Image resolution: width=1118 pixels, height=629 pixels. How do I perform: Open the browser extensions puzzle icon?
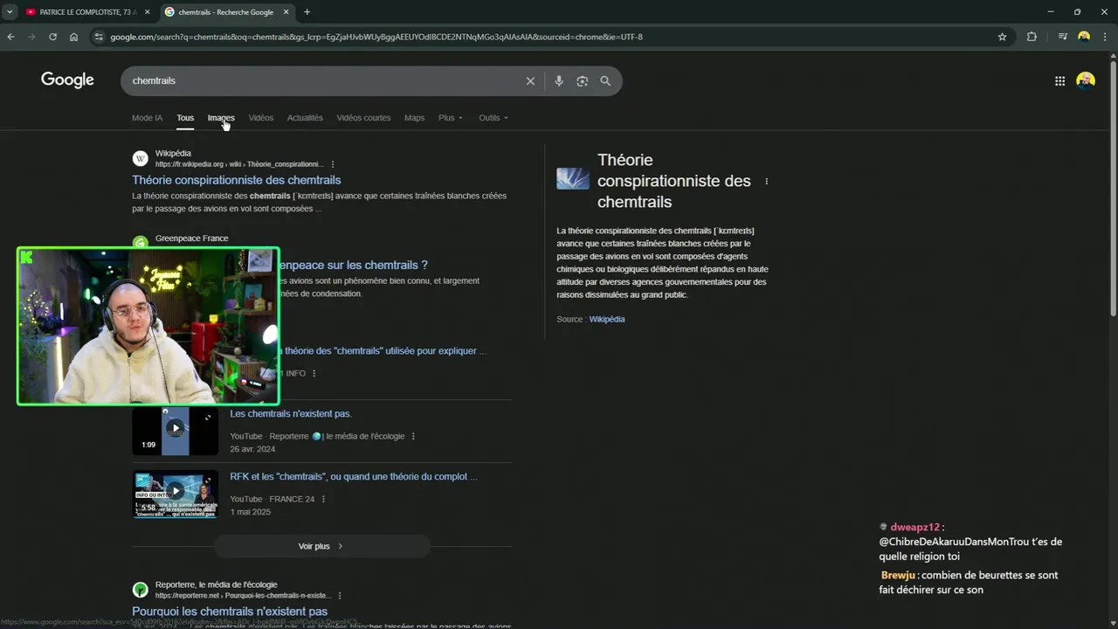(1032, 37)
